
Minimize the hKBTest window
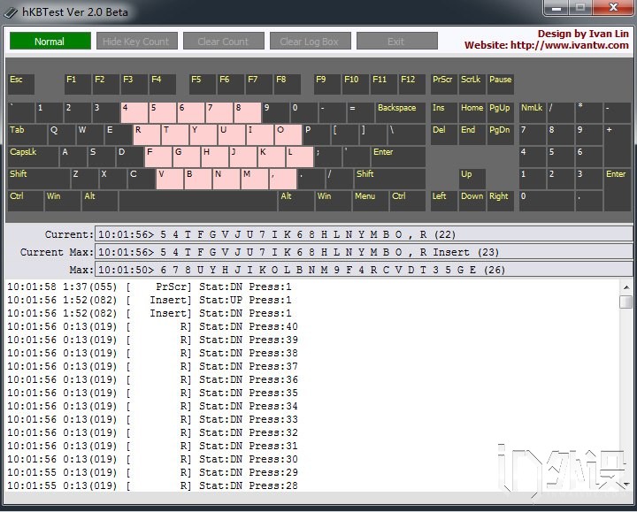(x=556, y=7)
